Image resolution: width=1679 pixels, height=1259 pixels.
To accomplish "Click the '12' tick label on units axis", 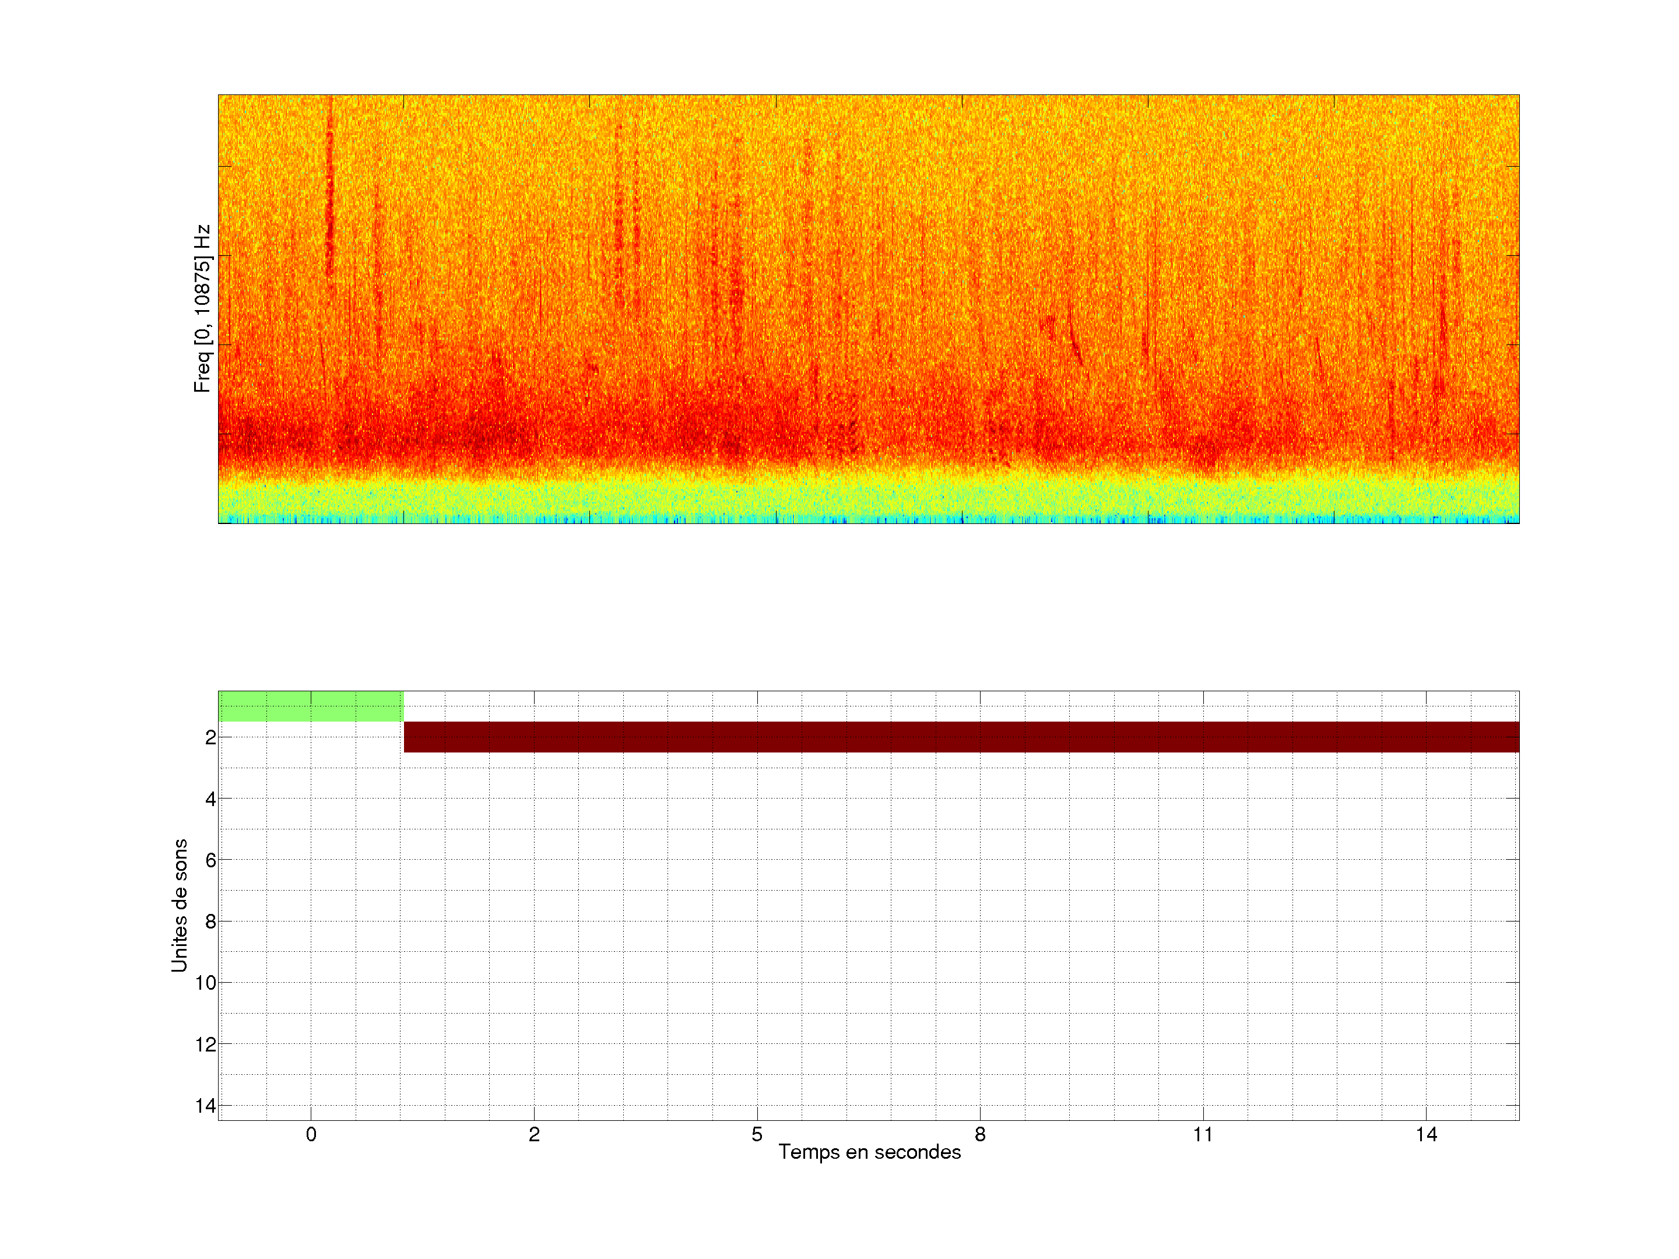I will click(x=206, y=1045).
